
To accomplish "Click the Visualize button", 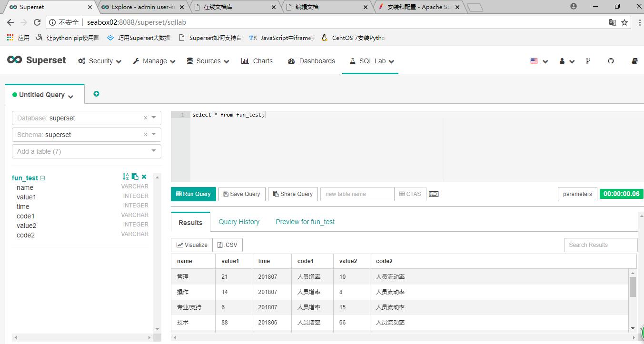I will [x=192, y=245].
